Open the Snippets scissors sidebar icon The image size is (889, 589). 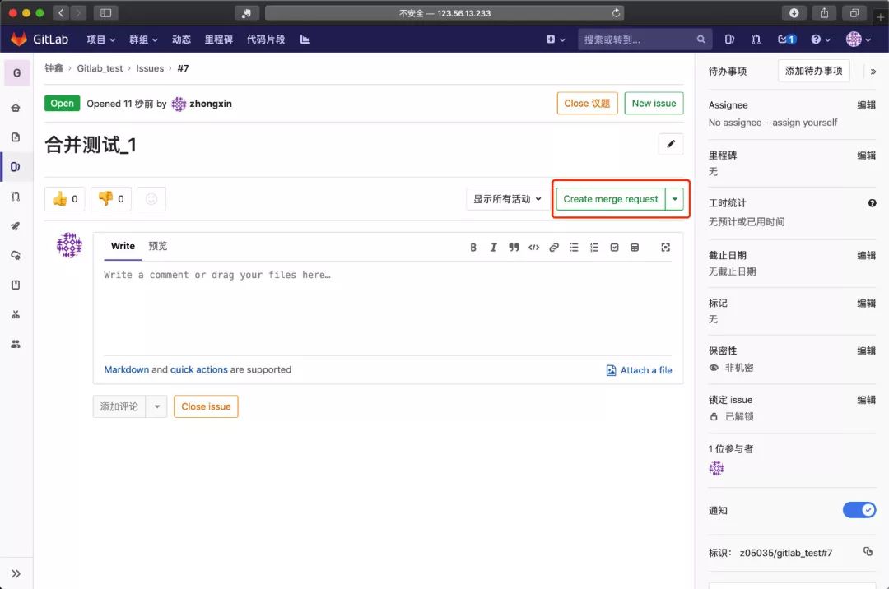(16, 314)
